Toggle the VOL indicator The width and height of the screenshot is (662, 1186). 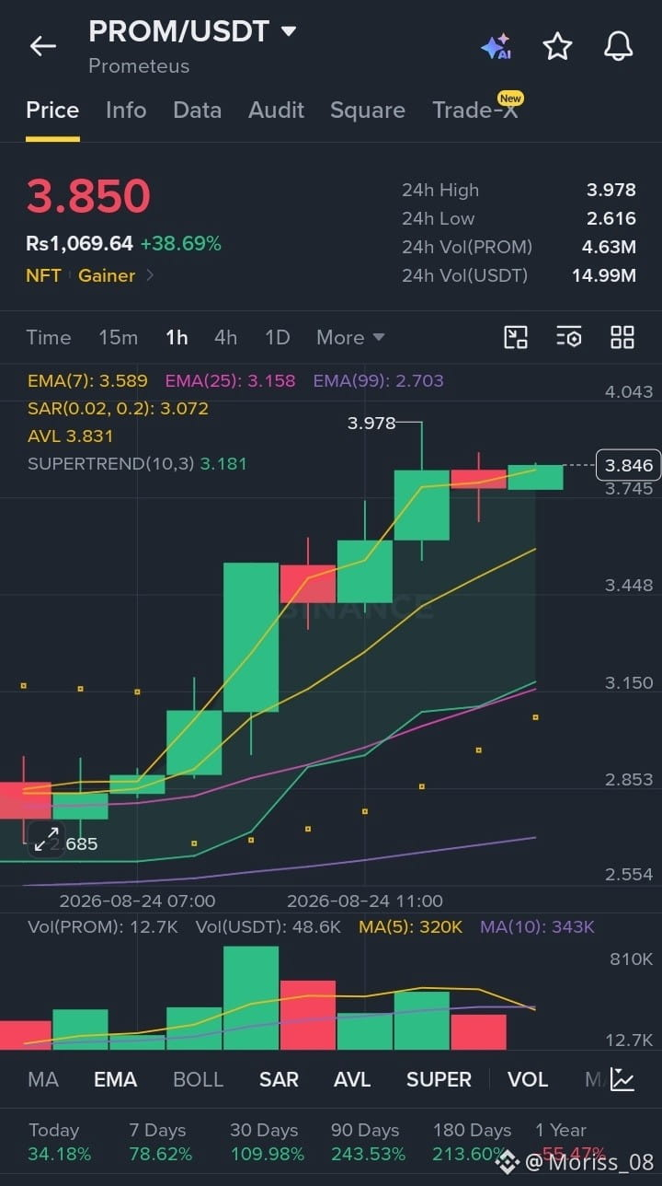[528, 1079]
